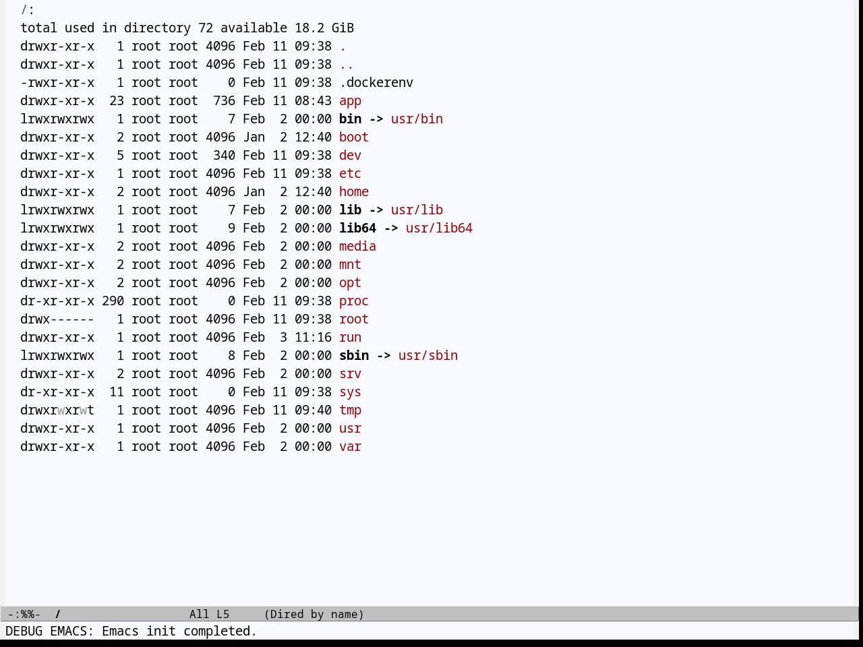The image size is (863, 647).
Task: Click the double dot parent directory entry
Action: pos(347,65)
